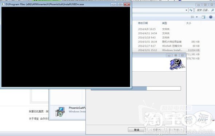Click the 取消 button in the installer
Screen dimensions: 215x136
pos(136,130)
